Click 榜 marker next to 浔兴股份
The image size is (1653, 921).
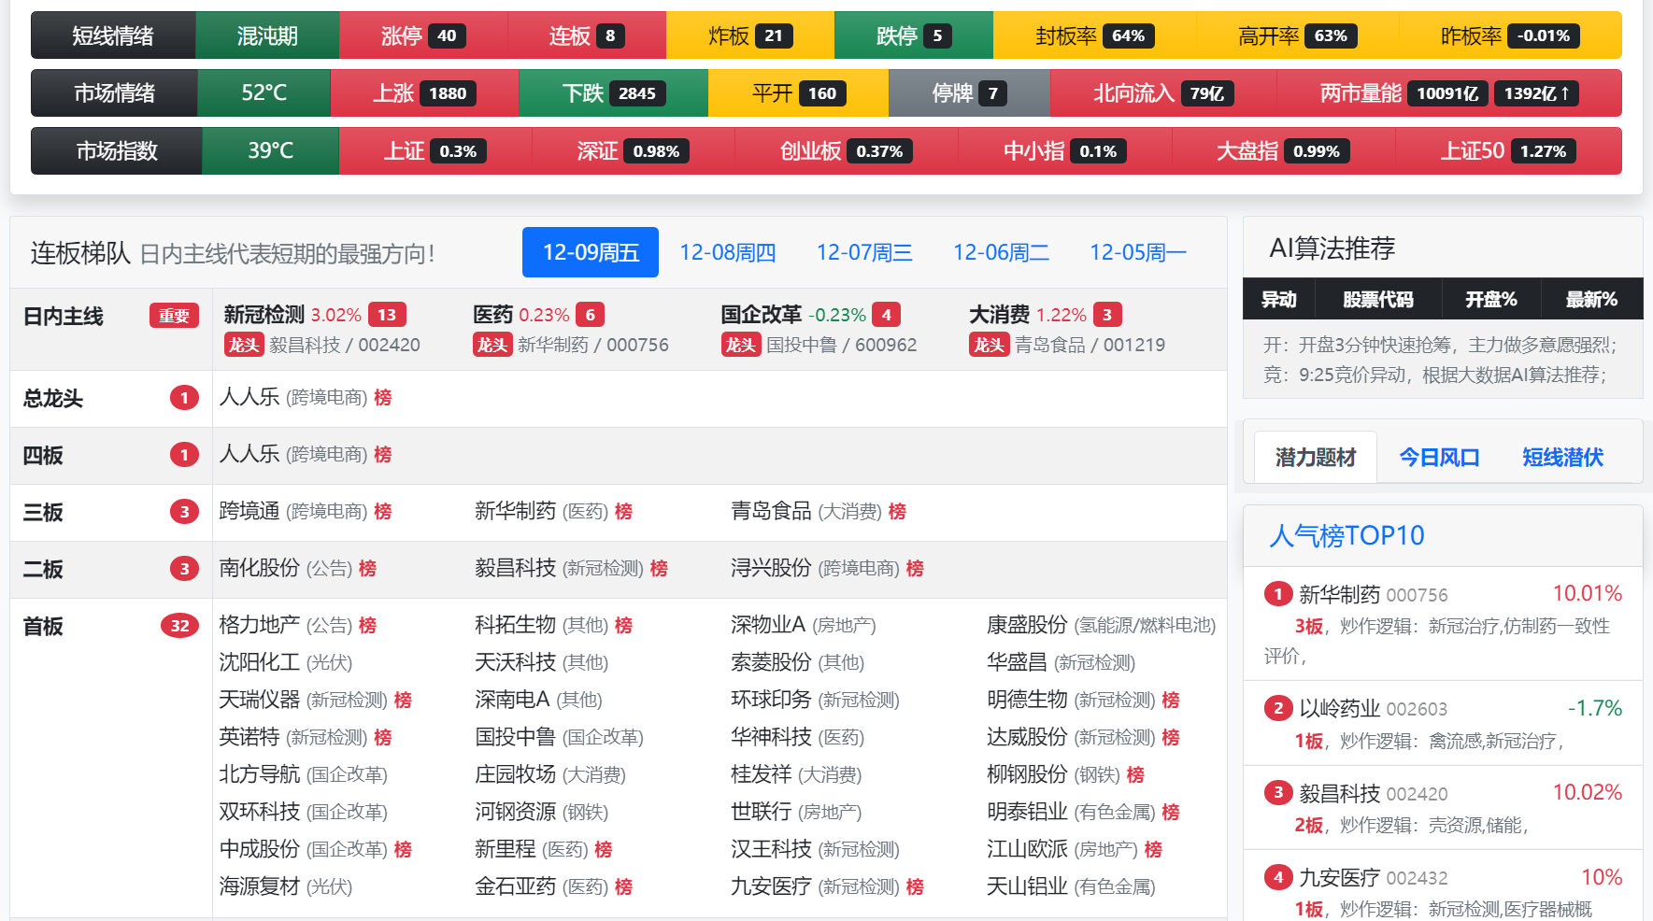915,569
